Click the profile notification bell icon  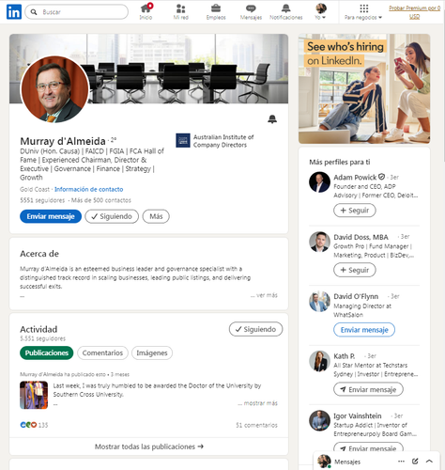pyautogui.click(x=272, y=119)
